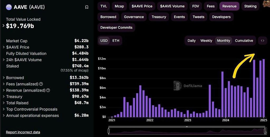Screen dimensions: 270x137
Task: Click the bookmark icon beside AAVE title
Action: pos(87,7)
